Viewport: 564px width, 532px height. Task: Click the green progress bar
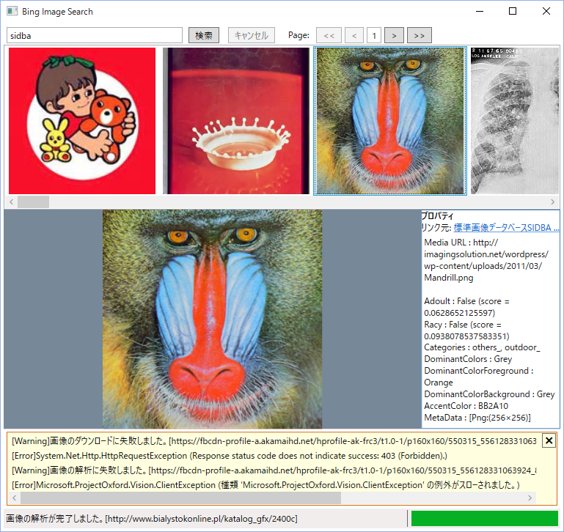pos(485,518)
